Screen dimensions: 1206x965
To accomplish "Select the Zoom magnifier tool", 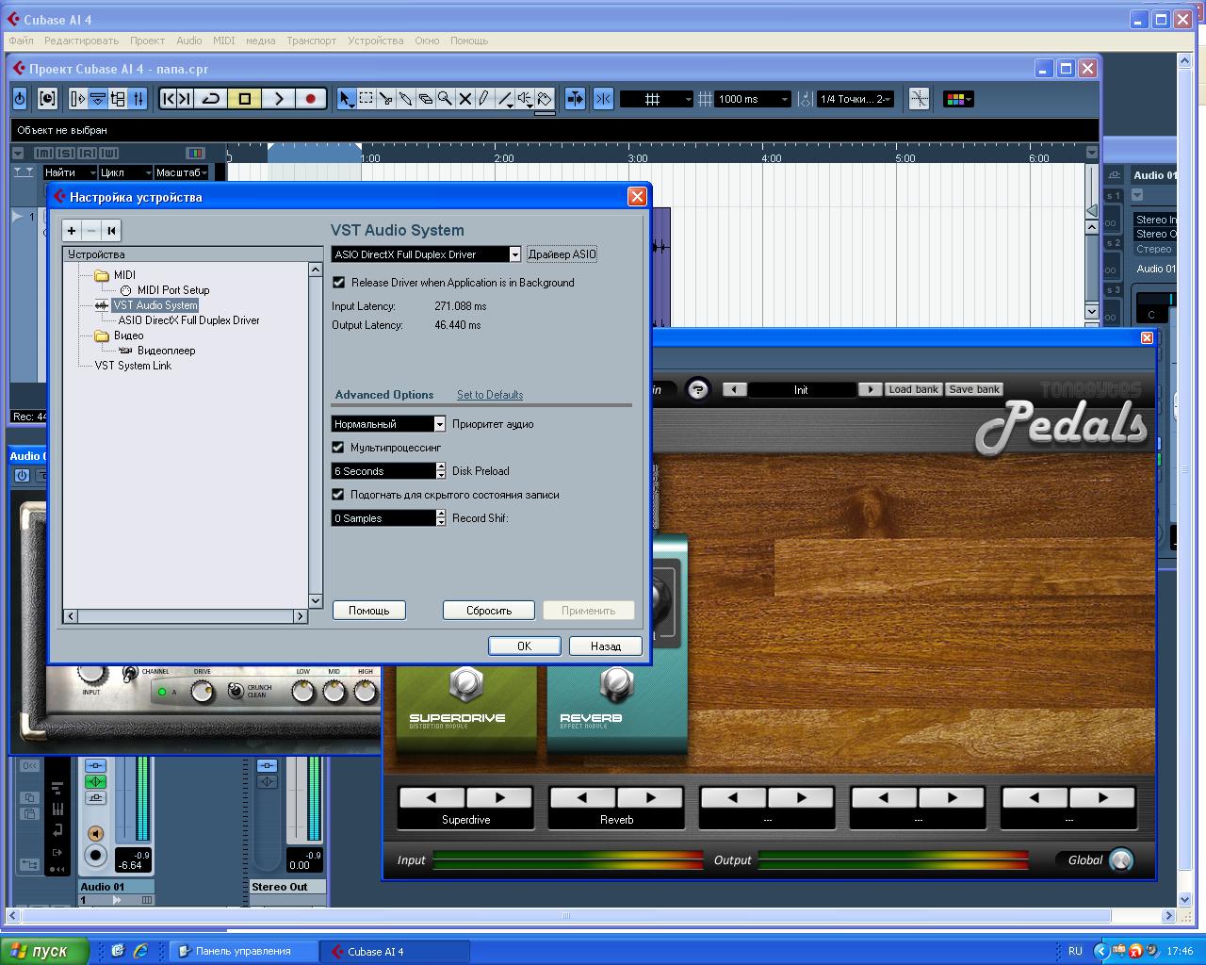I will [445, 99].
